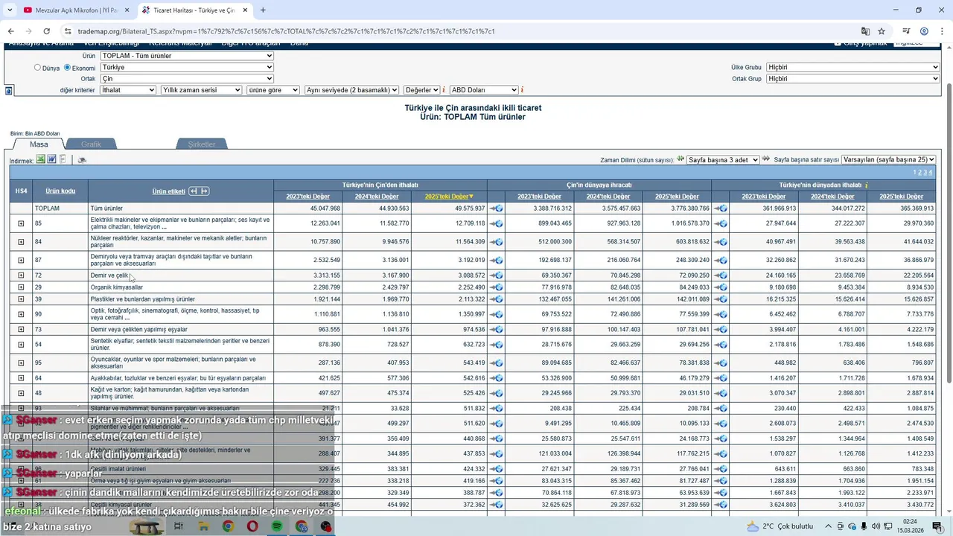Select Ticaret Haritası browser tab
This screenshot has width=953, height=536.
(194, 10)
